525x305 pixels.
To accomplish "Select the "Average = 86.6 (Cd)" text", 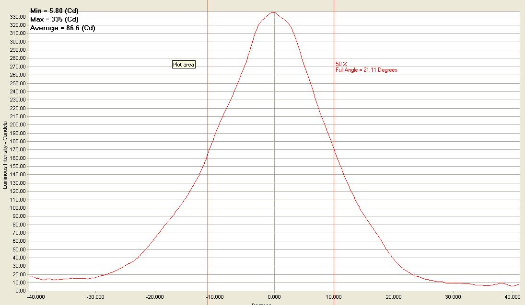I will (x=62, y=28).
